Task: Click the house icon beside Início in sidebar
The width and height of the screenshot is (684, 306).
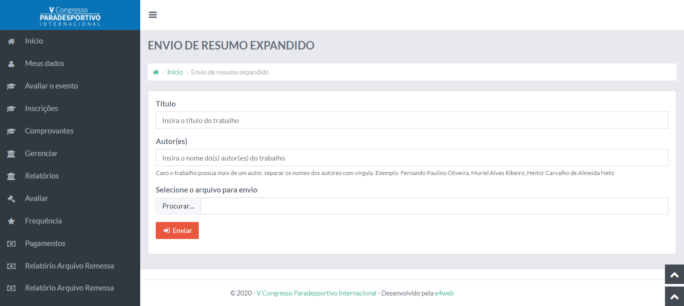Action: pos(11,41)
